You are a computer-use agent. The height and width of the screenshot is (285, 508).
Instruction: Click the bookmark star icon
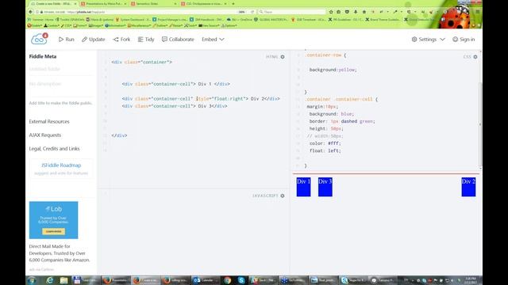pos(331,12)
